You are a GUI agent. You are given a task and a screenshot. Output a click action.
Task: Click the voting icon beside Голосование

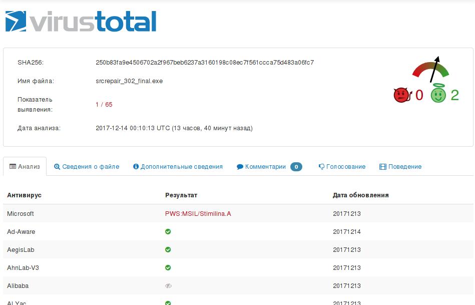point(321,166)
